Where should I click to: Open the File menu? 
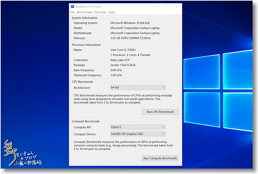click(72, 12)
